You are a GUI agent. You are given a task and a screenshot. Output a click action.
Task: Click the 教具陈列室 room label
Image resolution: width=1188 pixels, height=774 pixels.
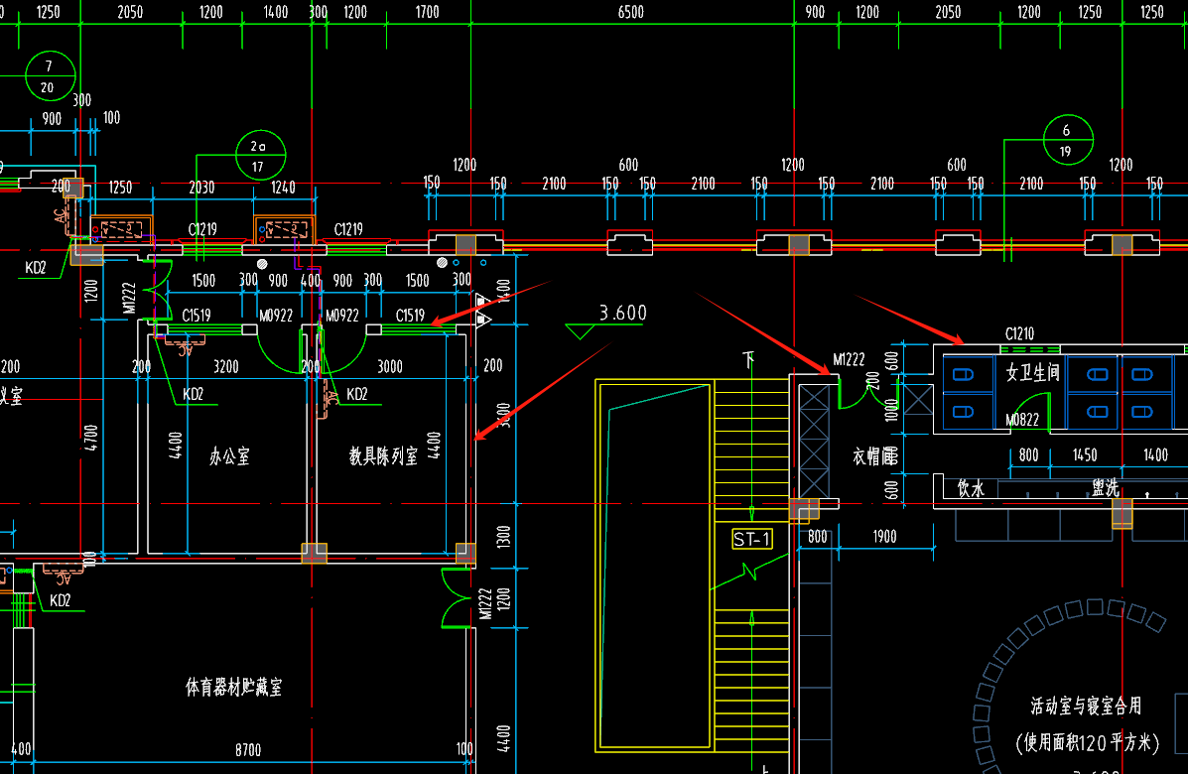pos(383,455)
